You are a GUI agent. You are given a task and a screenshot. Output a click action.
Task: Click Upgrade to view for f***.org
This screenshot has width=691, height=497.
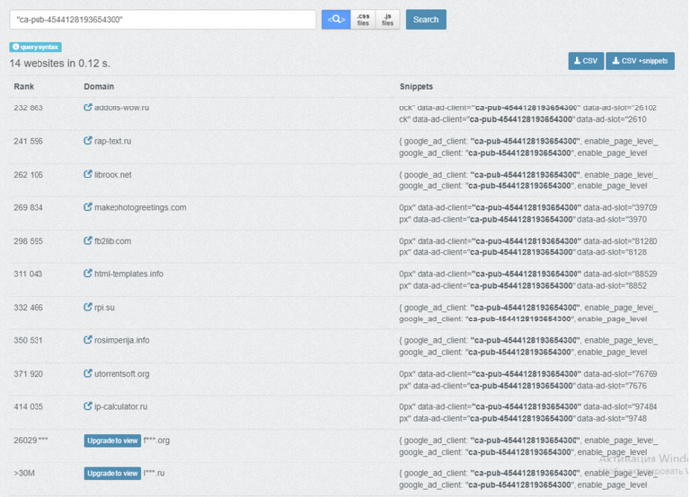coord(112,441)
